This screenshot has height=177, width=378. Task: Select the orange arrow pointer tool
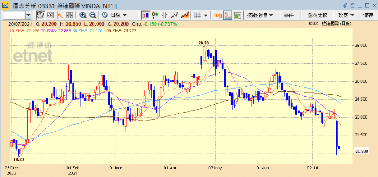click(60, 15)
